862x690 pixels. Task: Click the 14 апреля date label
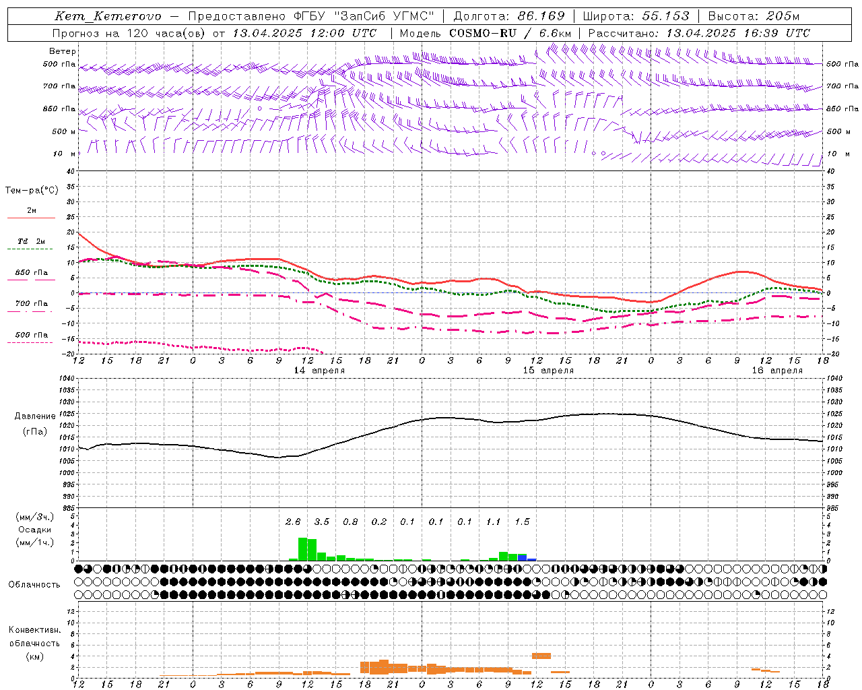click(x=319, y=371)
